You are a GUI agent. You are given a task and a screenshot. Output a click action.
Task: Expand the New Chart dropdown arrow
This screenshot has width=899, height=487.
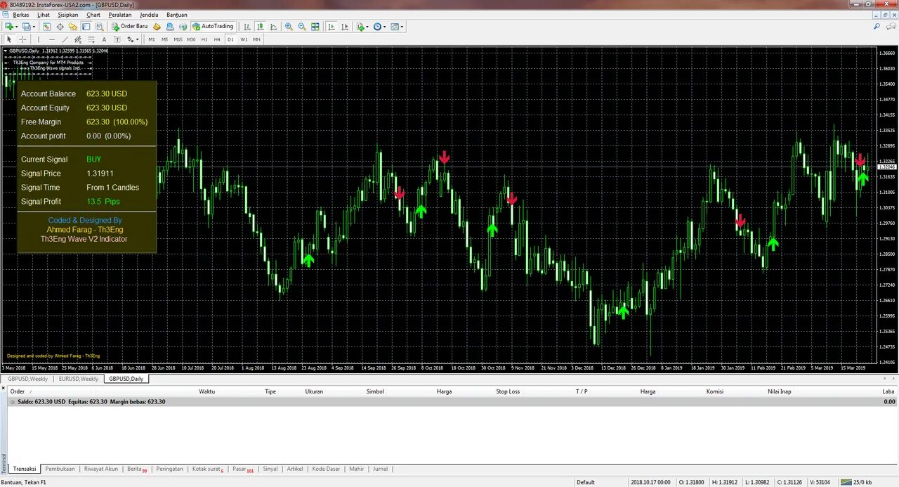pyautogui.click(x=17, y=27)
